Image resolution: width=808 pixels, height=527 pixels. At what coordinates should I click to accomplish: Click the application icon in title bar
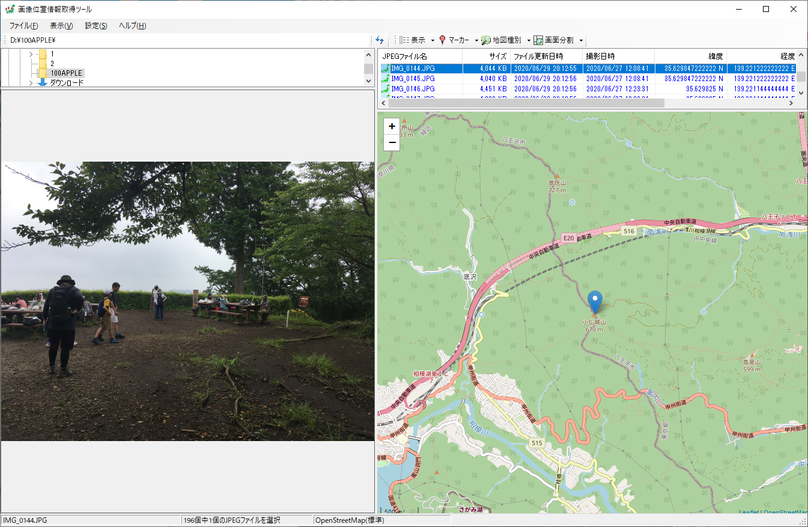(x=10, y=9)
